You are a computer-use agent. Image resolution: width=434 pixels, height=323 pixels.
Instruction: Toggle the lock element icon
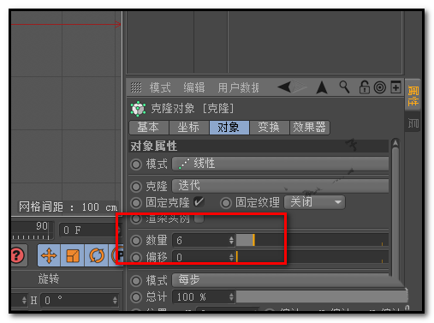coord(364,87)
